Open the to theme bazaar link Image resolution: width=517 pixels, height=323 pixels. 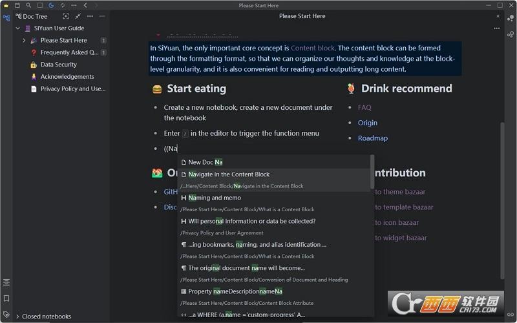(x=400, y=192)
